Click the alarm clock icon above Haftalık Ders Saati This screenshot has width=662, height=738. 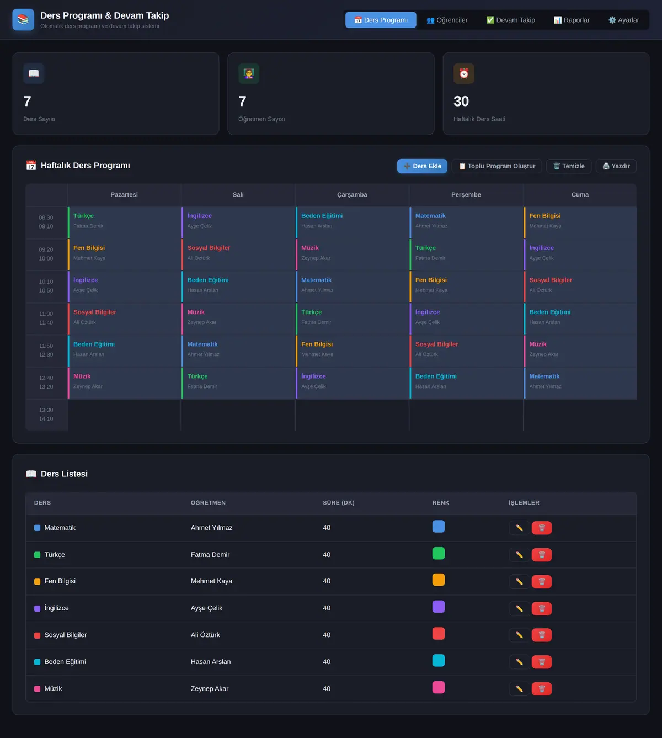[x=464, y=73]
